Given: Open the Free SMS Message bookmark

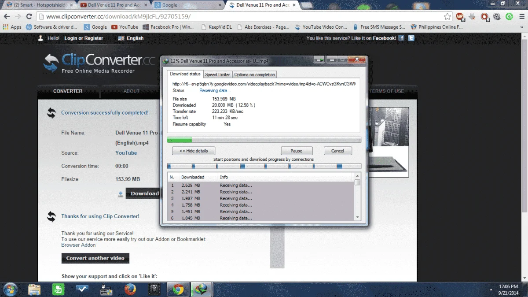Looking at the screenshot, I should [x=378, y=27].
